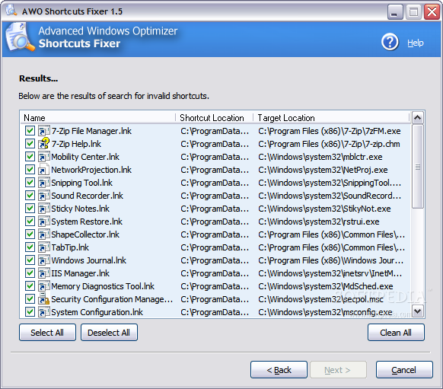Deselect the Sound Recorder.lnk checkbox

click(x=30, y=196)
